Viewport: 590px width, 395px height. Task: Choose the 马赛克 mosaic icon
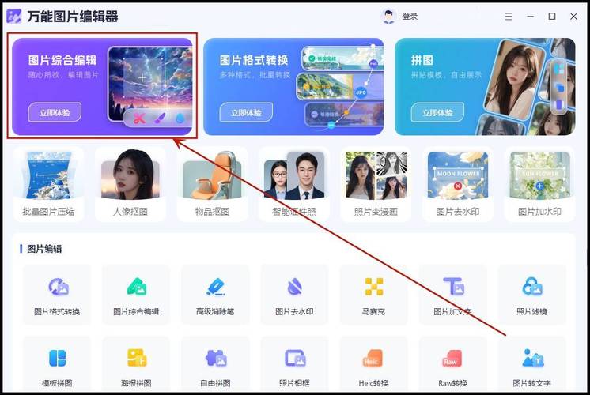(374, 287)
